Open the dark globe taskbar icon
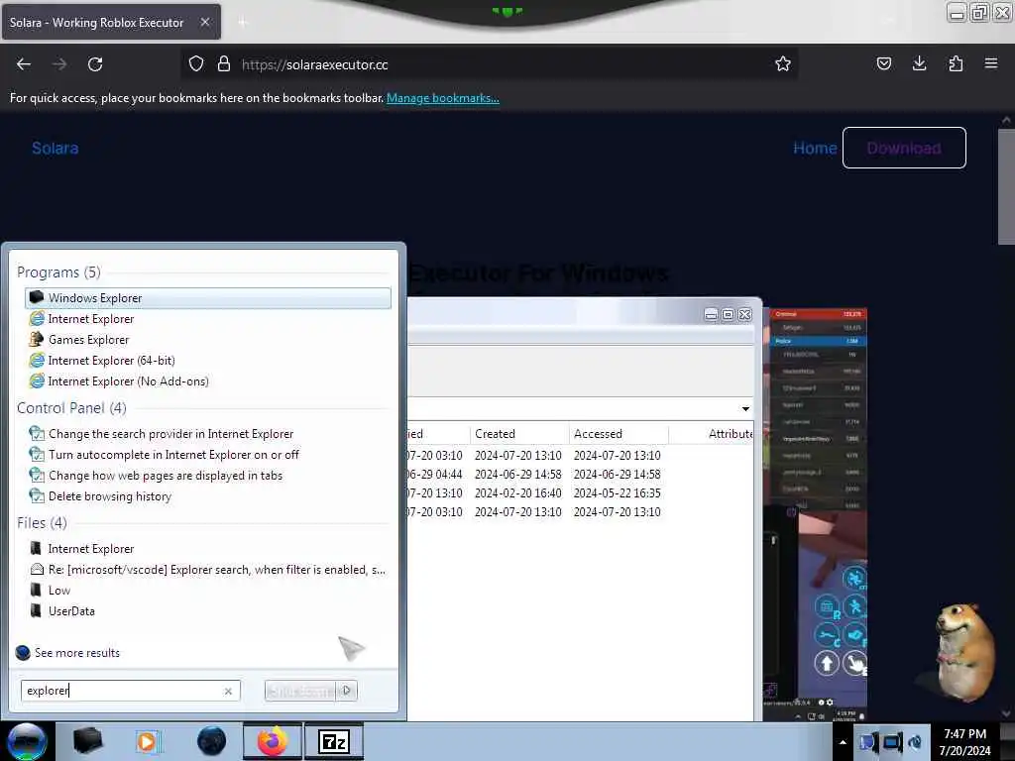The height and width of the screenshot is (761, 1015). pos(211,741)
